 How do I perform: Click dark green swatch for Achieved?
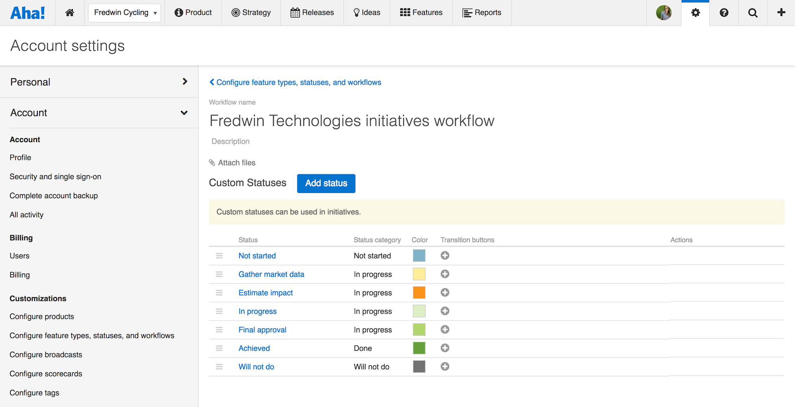pos(419,348)
